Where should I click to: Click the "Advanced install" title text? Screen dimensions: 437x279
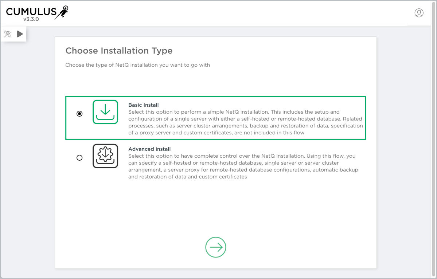click(x=149, y=149)
